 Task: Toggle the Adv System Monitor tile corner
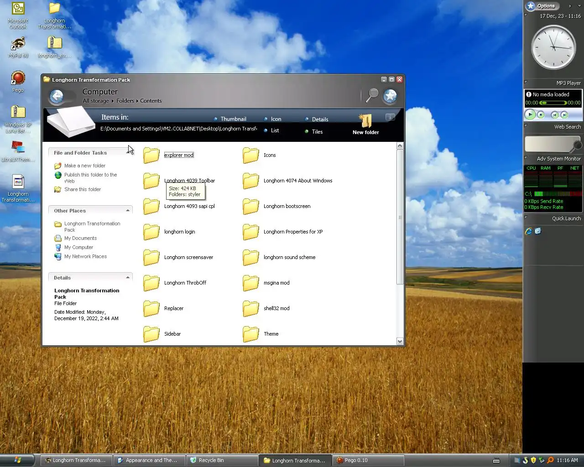526,157
